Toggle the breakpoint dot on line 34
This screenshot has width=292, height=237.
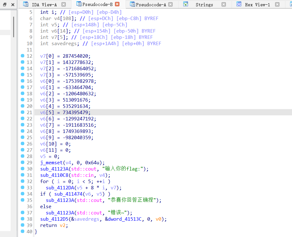coord(23,194)
